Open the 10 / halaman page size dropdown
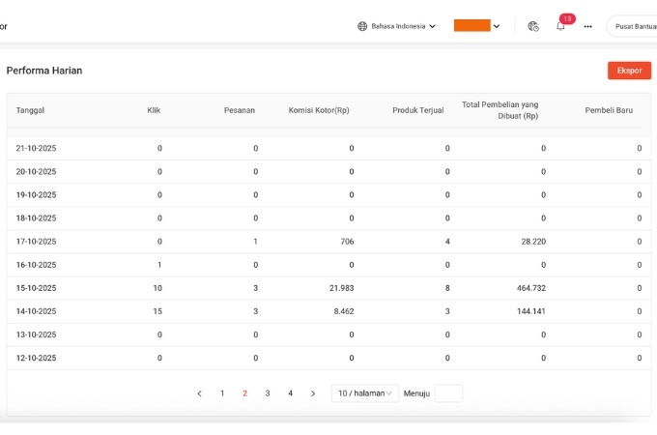Image resolution: width=657 pixels, height=435 pixels. (x=364, y=393)
